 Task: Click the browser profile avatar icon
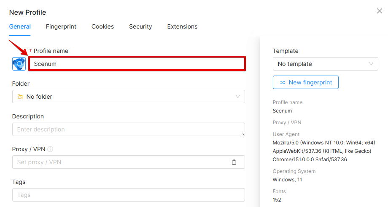pos(19,64)
